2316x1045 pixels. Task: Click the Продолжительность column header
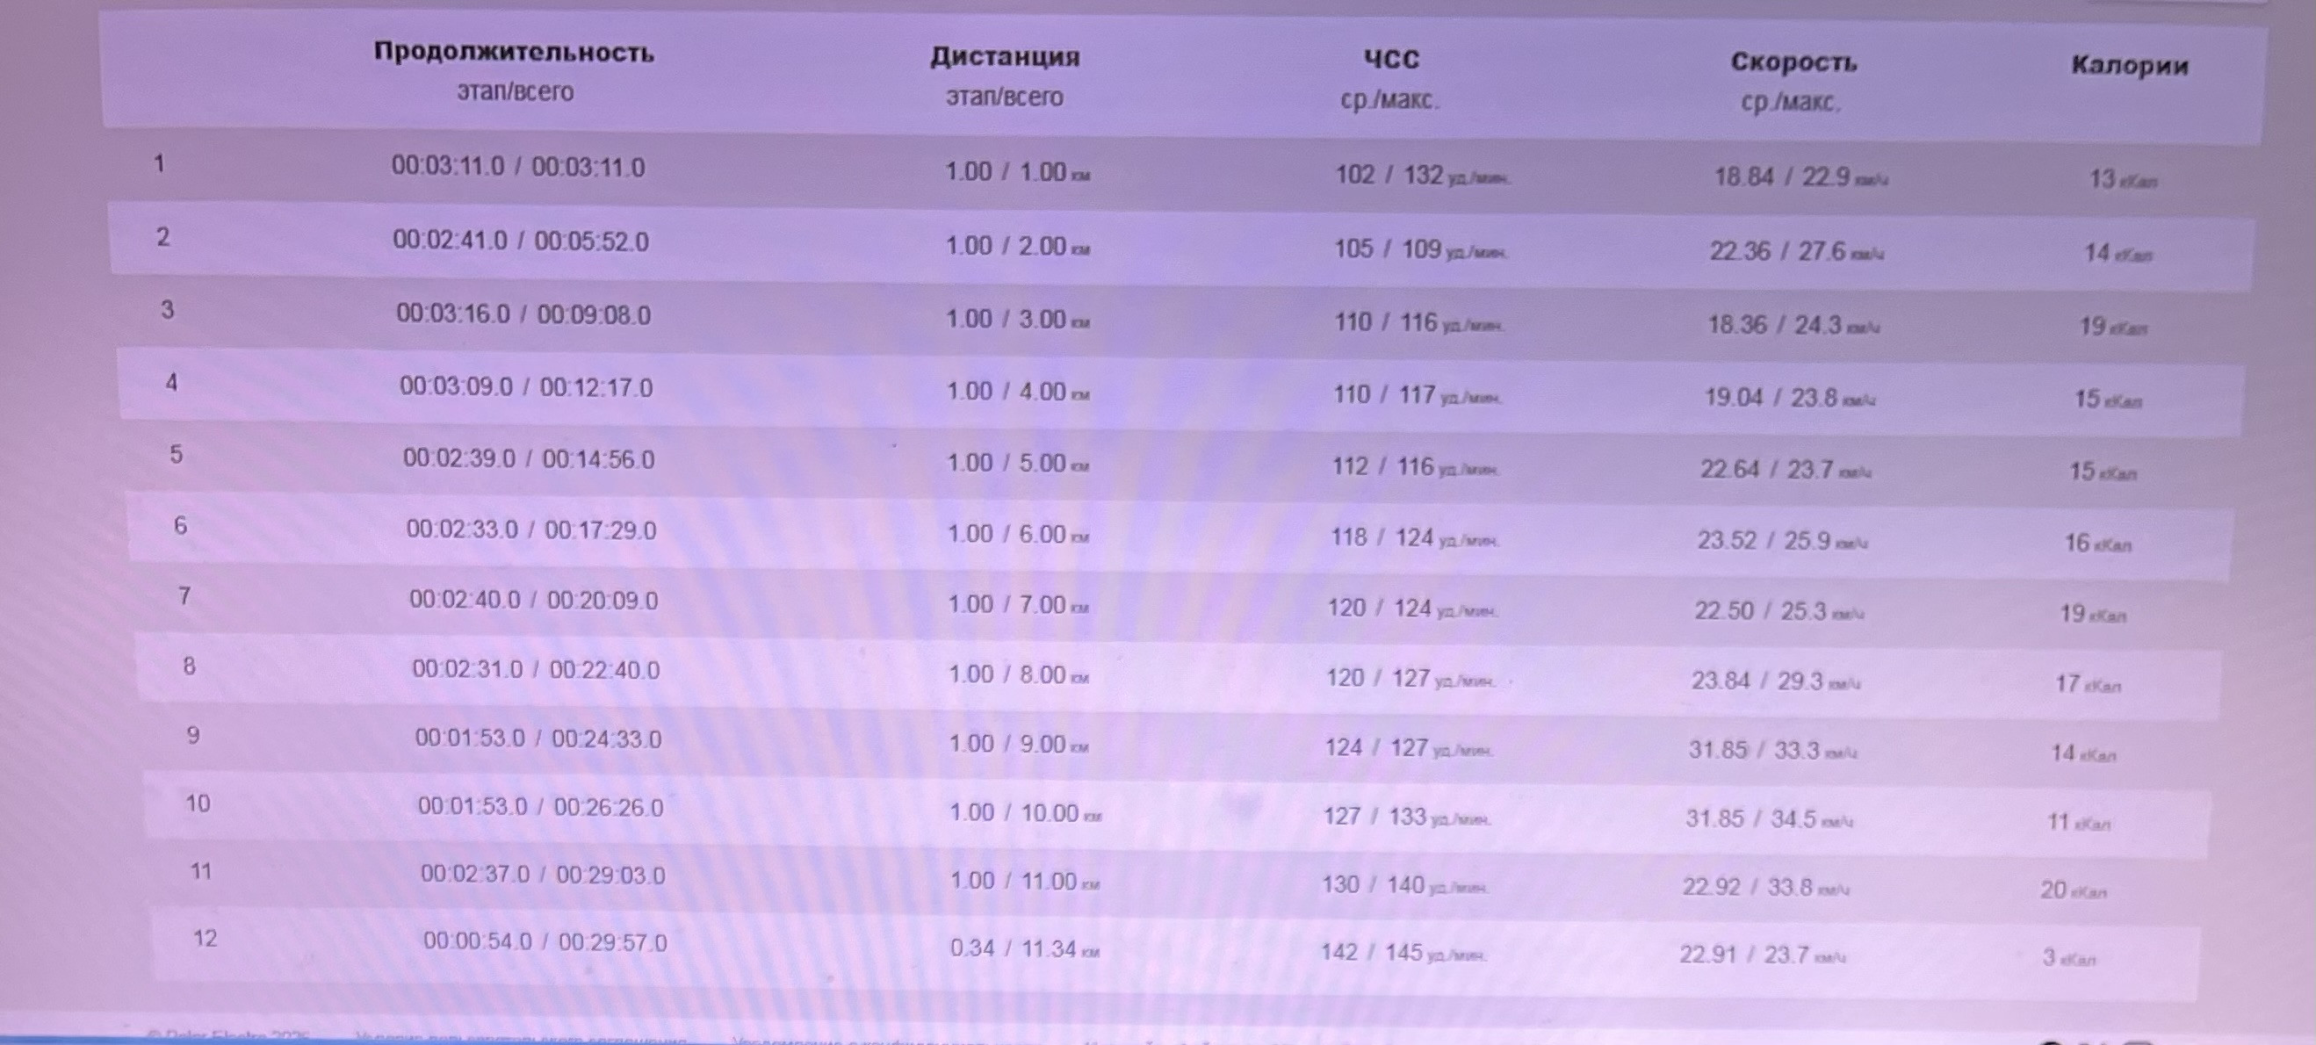[514, 53]
